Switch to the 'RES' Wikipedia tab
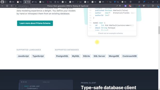This screenshot has width=160, height=90. coord(72,2)
